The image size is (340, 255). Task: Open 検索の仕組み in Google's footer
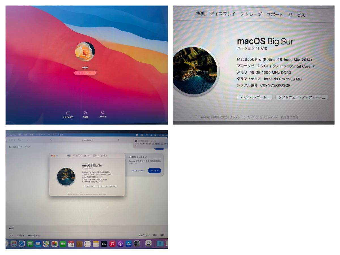click(x=33, y=235)
